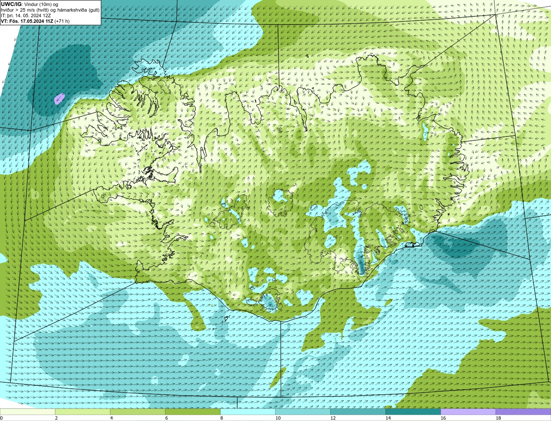
Task: Click the scale label '14'
Action: pyautogui.click(x=388, y=418)
